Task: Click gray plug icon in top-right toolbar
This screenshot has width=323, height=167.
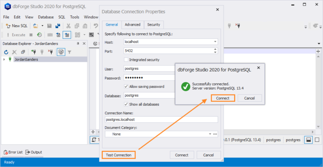Action: coord(229,26)
